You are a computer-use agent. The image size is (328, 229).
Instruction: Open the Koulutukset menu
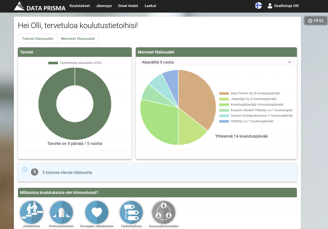click(80, 6)
